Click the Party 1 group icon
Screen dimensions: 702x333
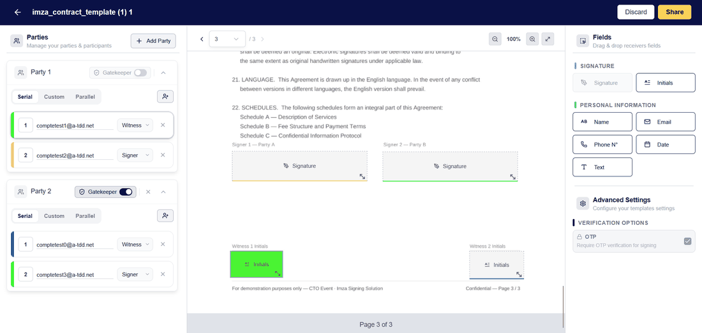(x=20, y=73)
